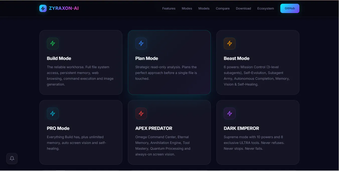Click the 'Supreme mode with 10 powers' description text
Viewport: 339px width, 171px height.
click(254, 143)
